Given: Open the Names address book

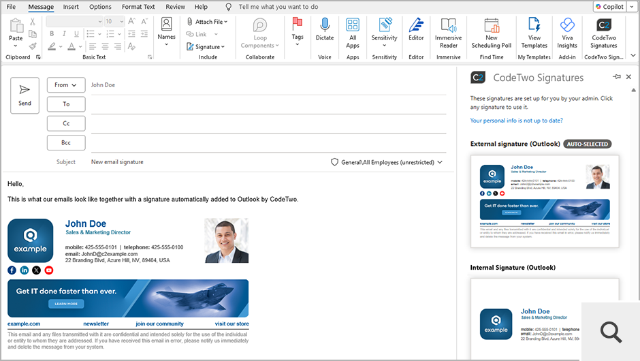Looking at the screenshot, I should 167,31.
